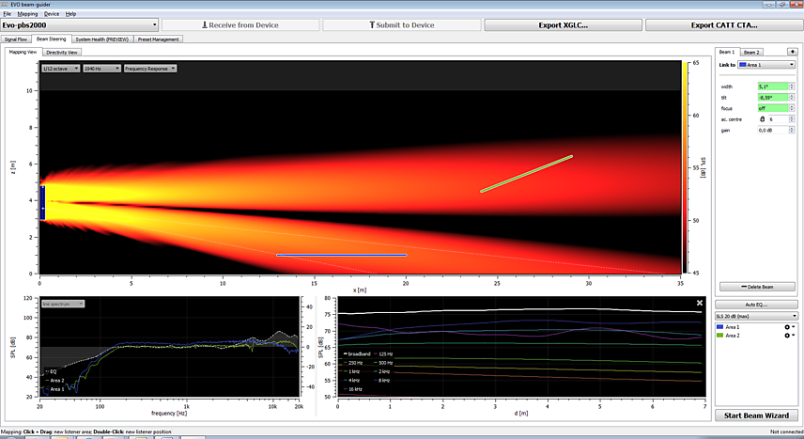804x439 pixels.
Task: Adjust the width spinner arrows
Action: (x=792, y=86)
